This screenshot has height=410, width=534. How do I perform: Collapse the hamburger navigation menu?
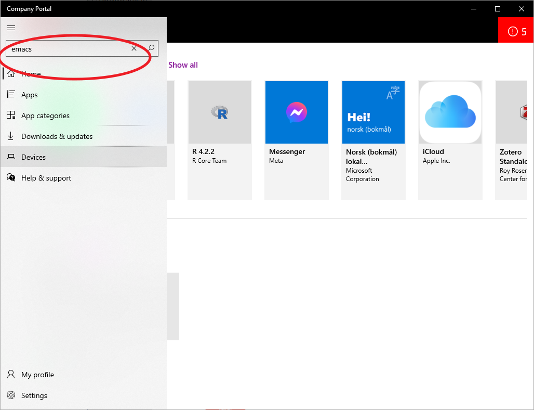pyautogui.click(x=11, y=28)
